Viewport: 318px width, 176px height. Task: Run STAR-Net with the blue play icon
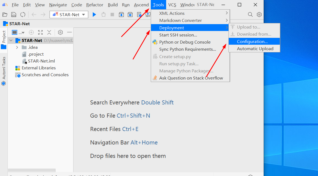point(94,15)
